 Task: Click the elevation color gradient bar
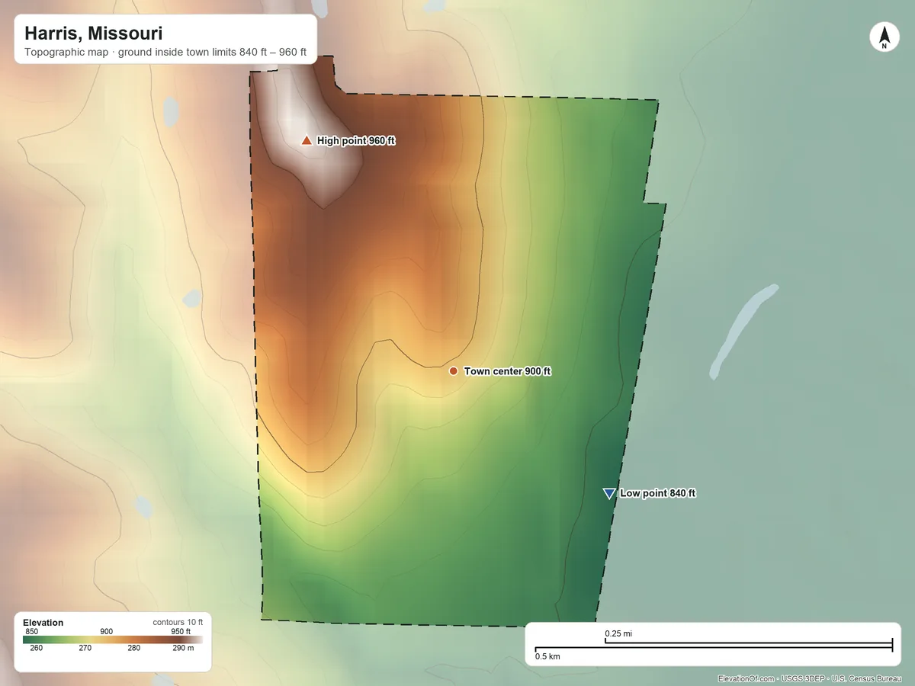pos(113,640)
